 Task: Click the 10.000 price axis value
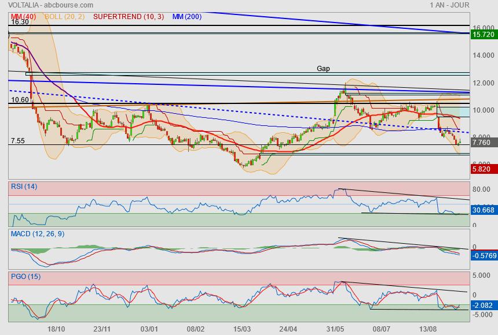click(x=484, y=110)
